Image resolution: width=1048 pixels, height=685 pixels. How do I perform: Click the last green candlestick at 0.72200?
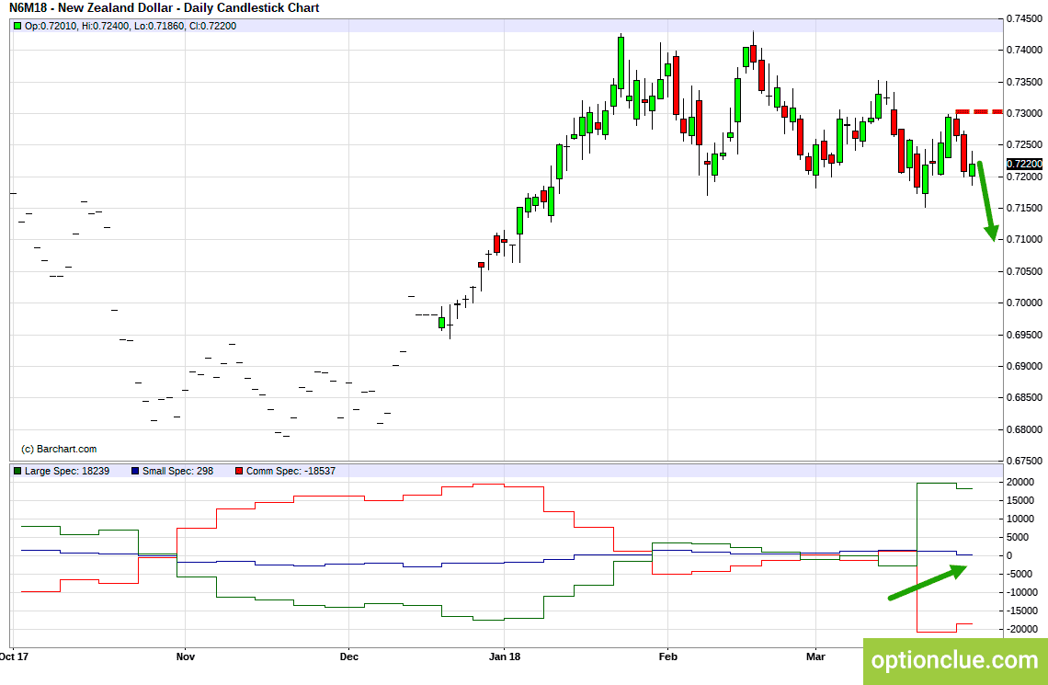(973, 170)
